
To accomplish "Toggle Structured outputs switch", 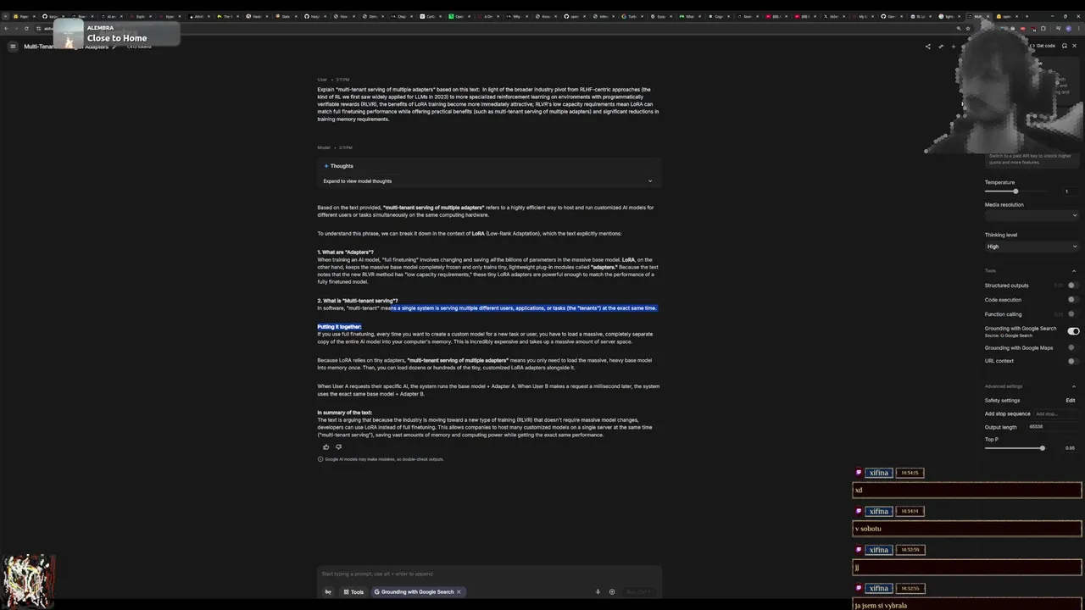I will pos(1072,286).
